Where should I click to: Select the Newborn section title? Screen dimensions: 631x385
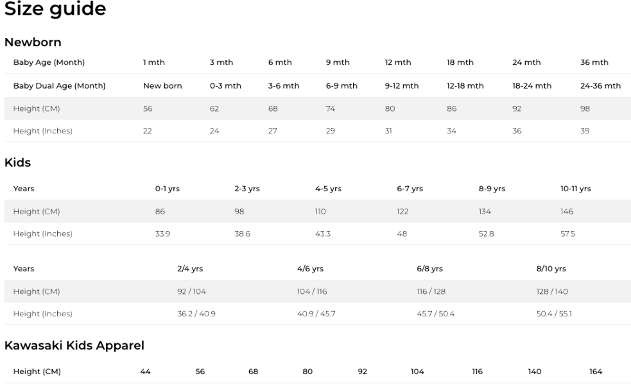coord(33,42)
